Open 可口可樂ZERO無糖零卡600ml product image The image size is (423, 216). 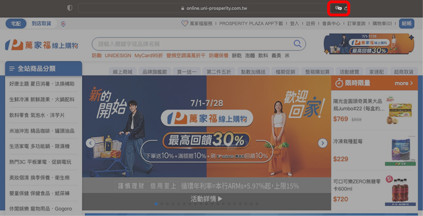point(400,191)
